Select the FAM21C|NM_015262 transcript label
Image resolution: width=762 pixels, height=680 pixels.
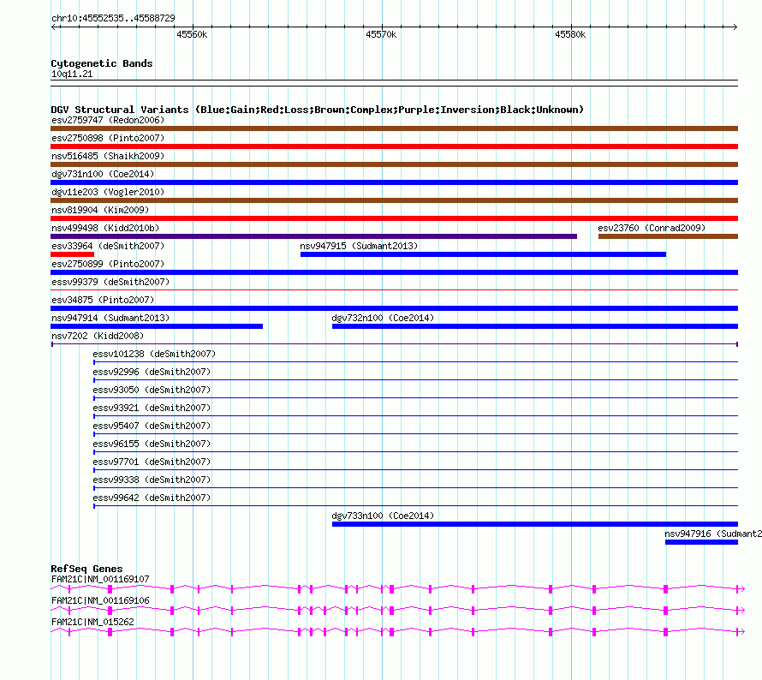[x=92, y=622]
